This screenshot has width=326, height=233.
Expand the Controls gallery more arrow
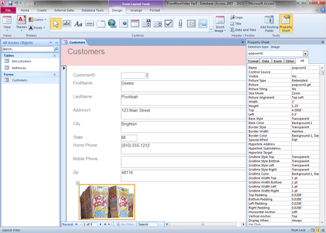click(211, 29)
